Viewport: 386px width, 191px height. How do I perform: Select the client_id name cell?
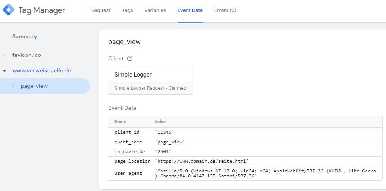pyautogui.click(x=127, y=132)
